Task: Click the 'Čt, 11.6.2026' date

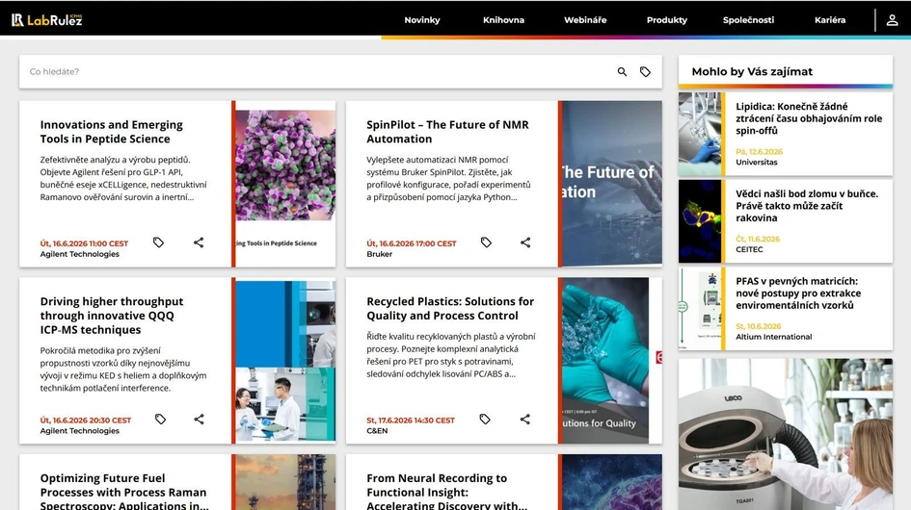Action: pyautogui.click(x=758, y=239)
